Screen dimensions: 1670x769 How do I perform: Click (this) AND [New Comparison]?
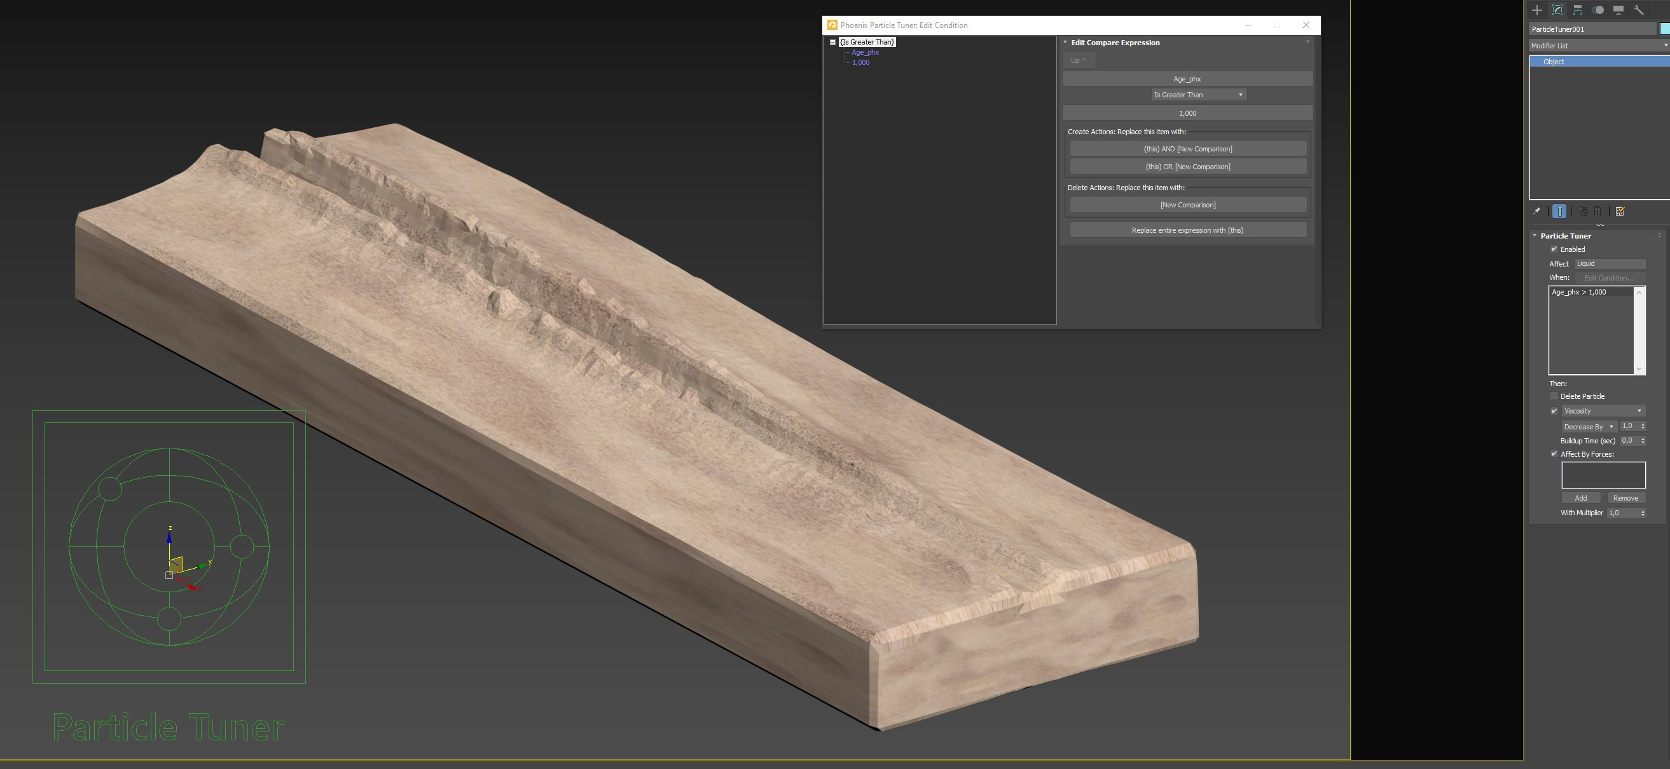(1188, 148)
